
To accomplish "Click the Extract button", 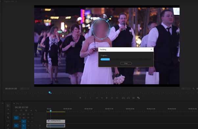I will pos(128,98).
